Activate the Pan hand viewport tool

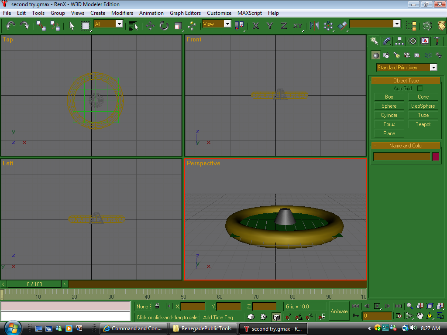[x=419, y=315]
